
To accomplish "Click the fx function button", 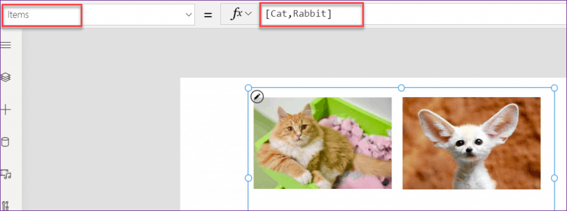I will pos(237,14).
